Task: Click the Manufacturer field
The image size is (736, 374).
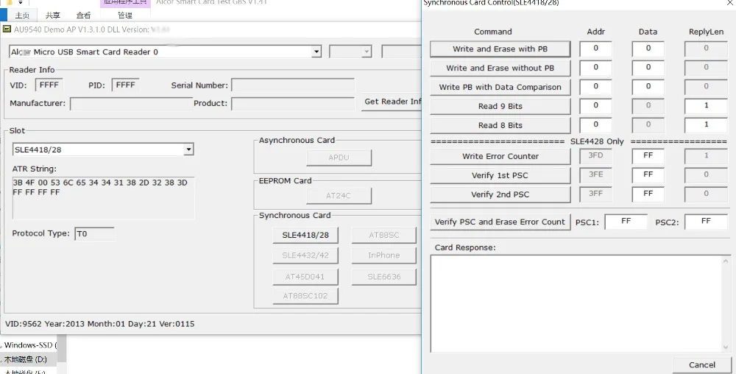Action: pyautogui.click(x=132, y=104)
